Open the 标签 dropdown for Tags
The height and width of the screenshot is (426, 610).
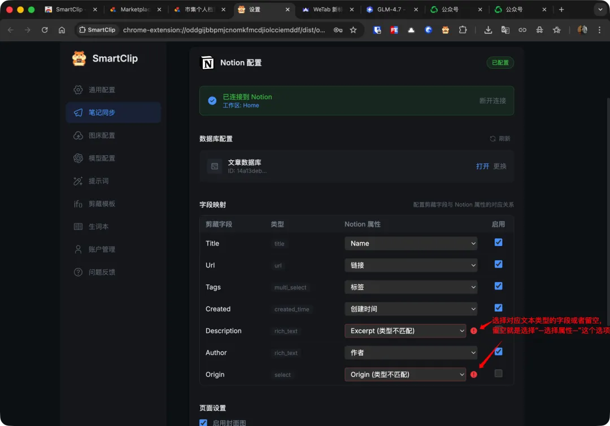[x=411, y=287]
